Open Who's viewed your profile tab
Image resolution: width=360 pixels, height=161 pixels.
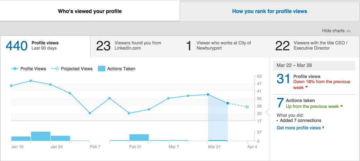(x=90, y=11)
